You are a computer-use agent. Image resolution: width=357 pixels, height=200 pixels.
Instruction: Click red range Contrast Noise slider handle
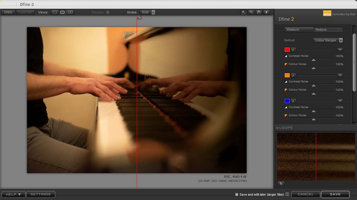[x=314, y=60]
